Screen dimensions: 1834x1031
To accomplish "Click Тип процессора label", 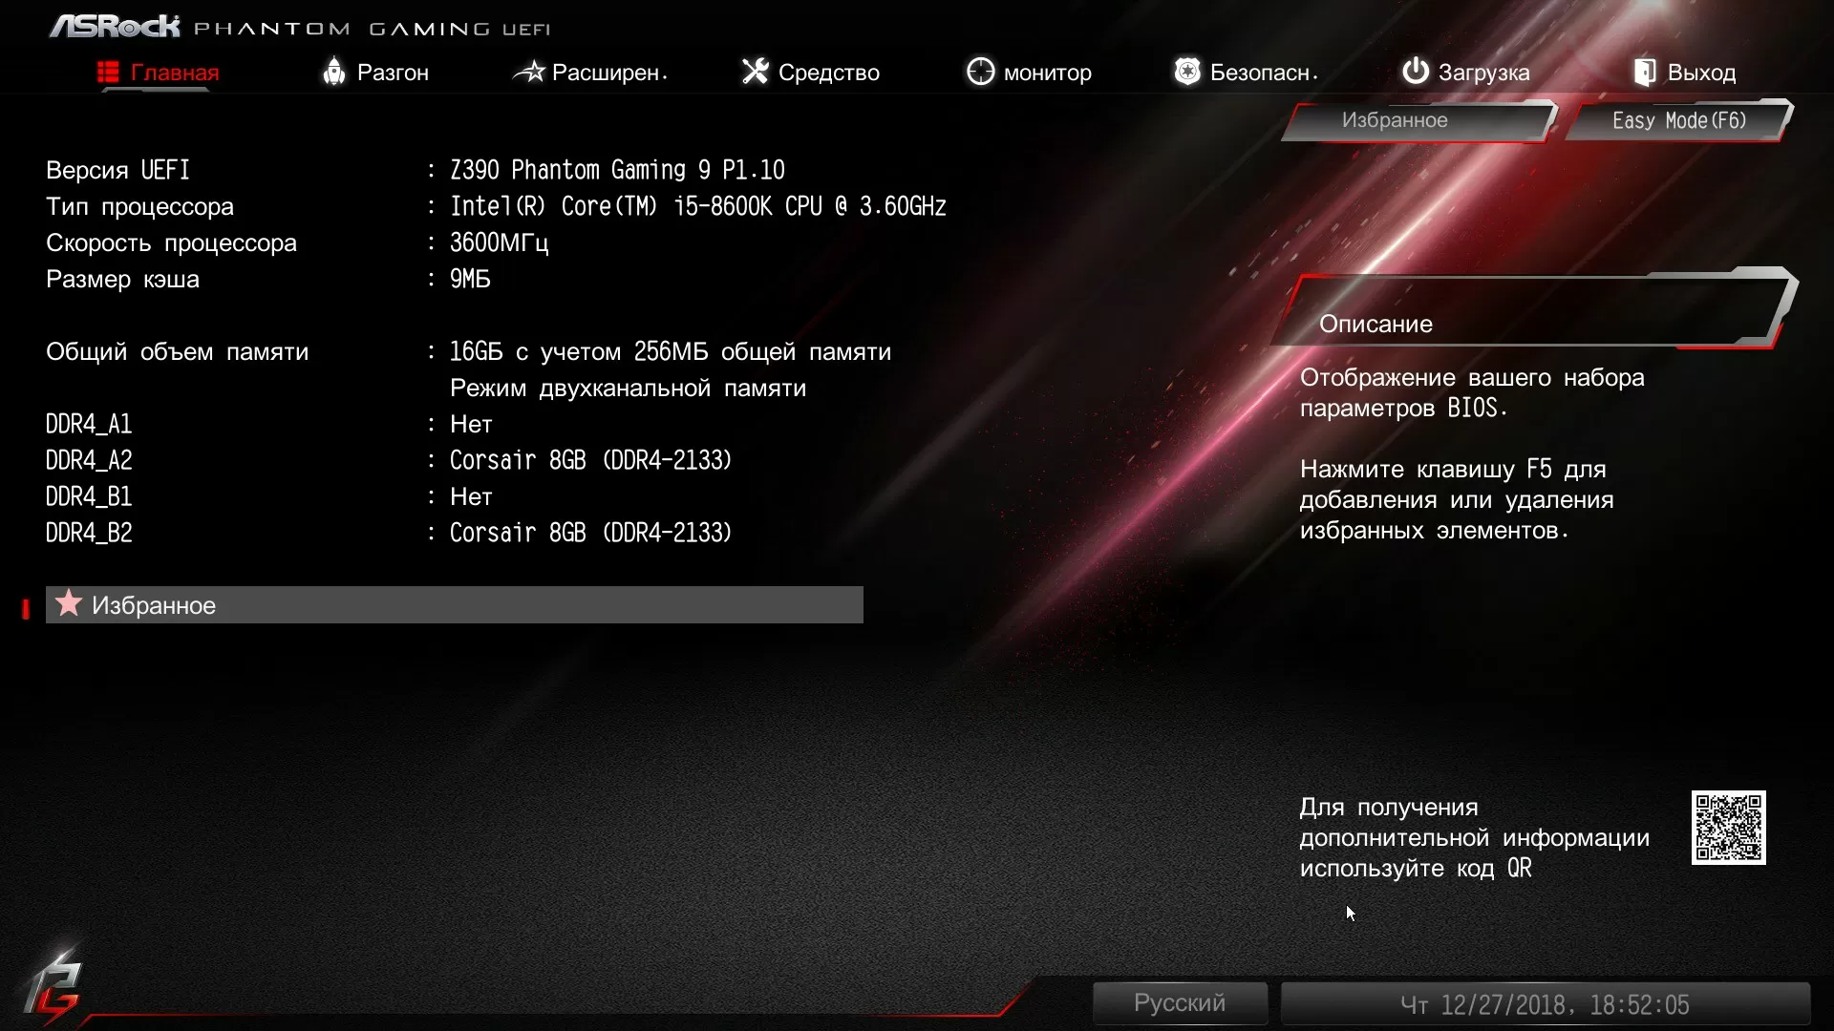I will point(139,206).
